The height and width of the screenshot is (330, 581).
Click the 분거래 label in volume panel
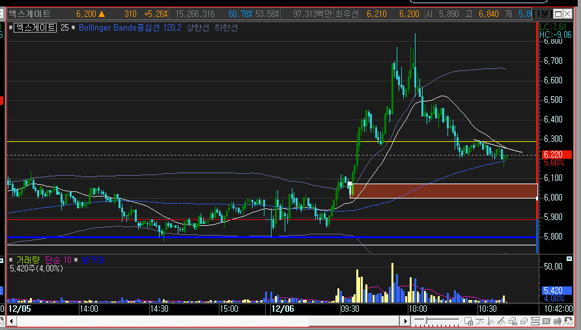[x=92, y=260]
